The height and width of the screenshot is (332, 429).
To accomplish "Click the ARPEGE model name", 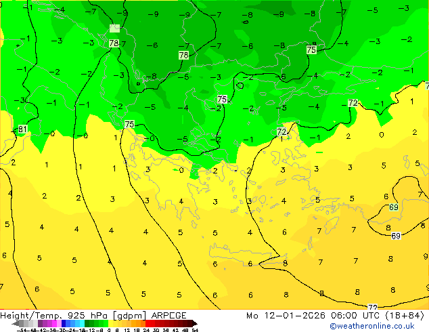I will pyautogui.click(x=168, y=315).
